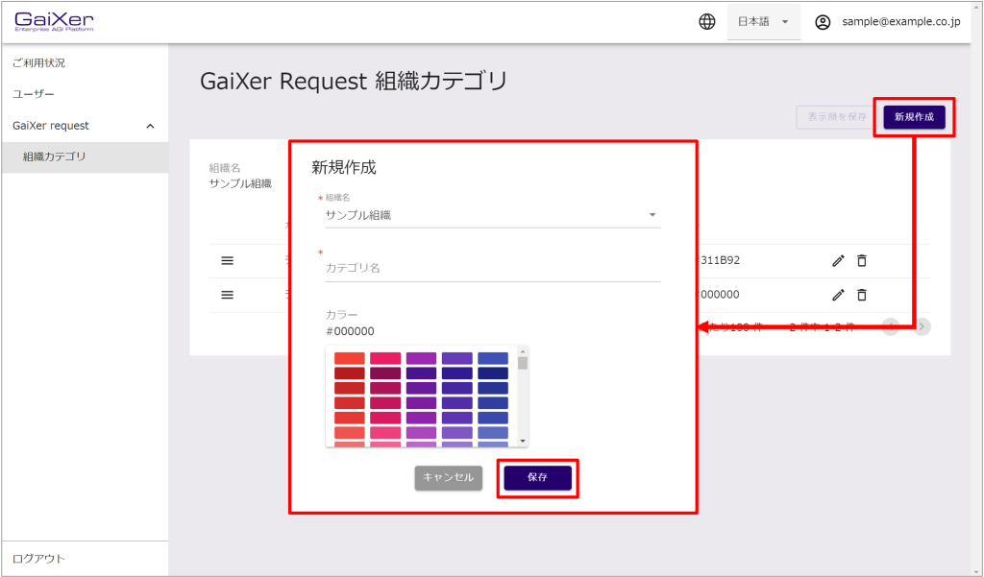Open ユーザー in the sidebar
Image resolution: width=984 pixels, height=577 pixels.
click(x=34, y=94)
